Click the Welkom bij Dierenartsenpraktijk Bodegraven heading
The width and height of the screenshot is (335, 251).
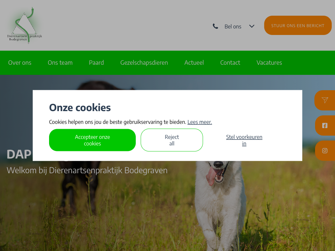coord(87,170)
